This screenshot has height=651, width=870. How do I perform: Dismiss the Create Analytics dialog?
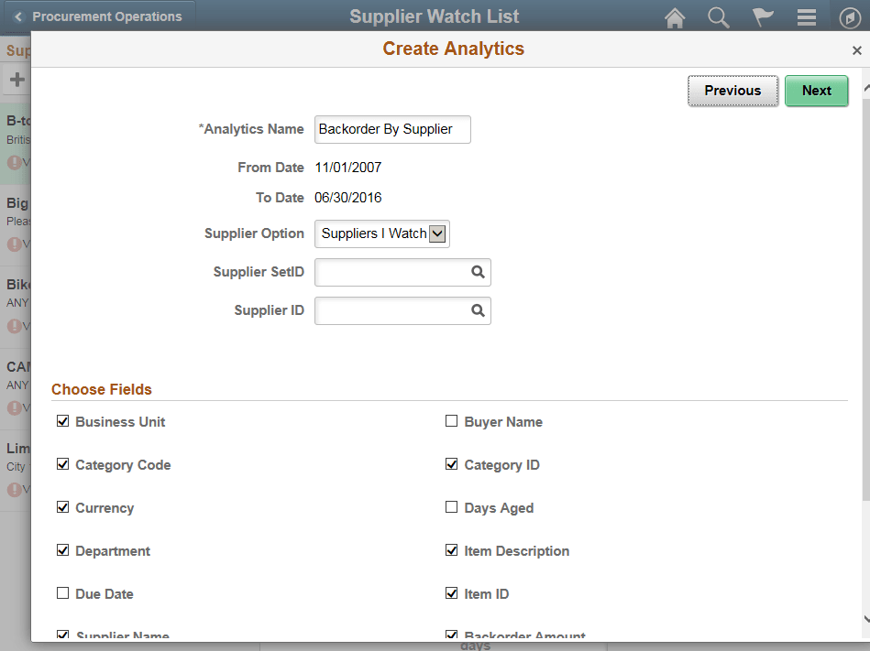856,50
